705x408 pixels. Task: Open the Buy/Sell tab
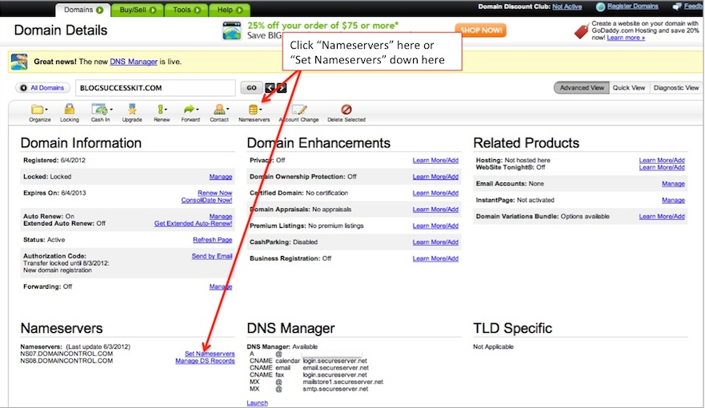pyautogui.click(x=138, y=10)
